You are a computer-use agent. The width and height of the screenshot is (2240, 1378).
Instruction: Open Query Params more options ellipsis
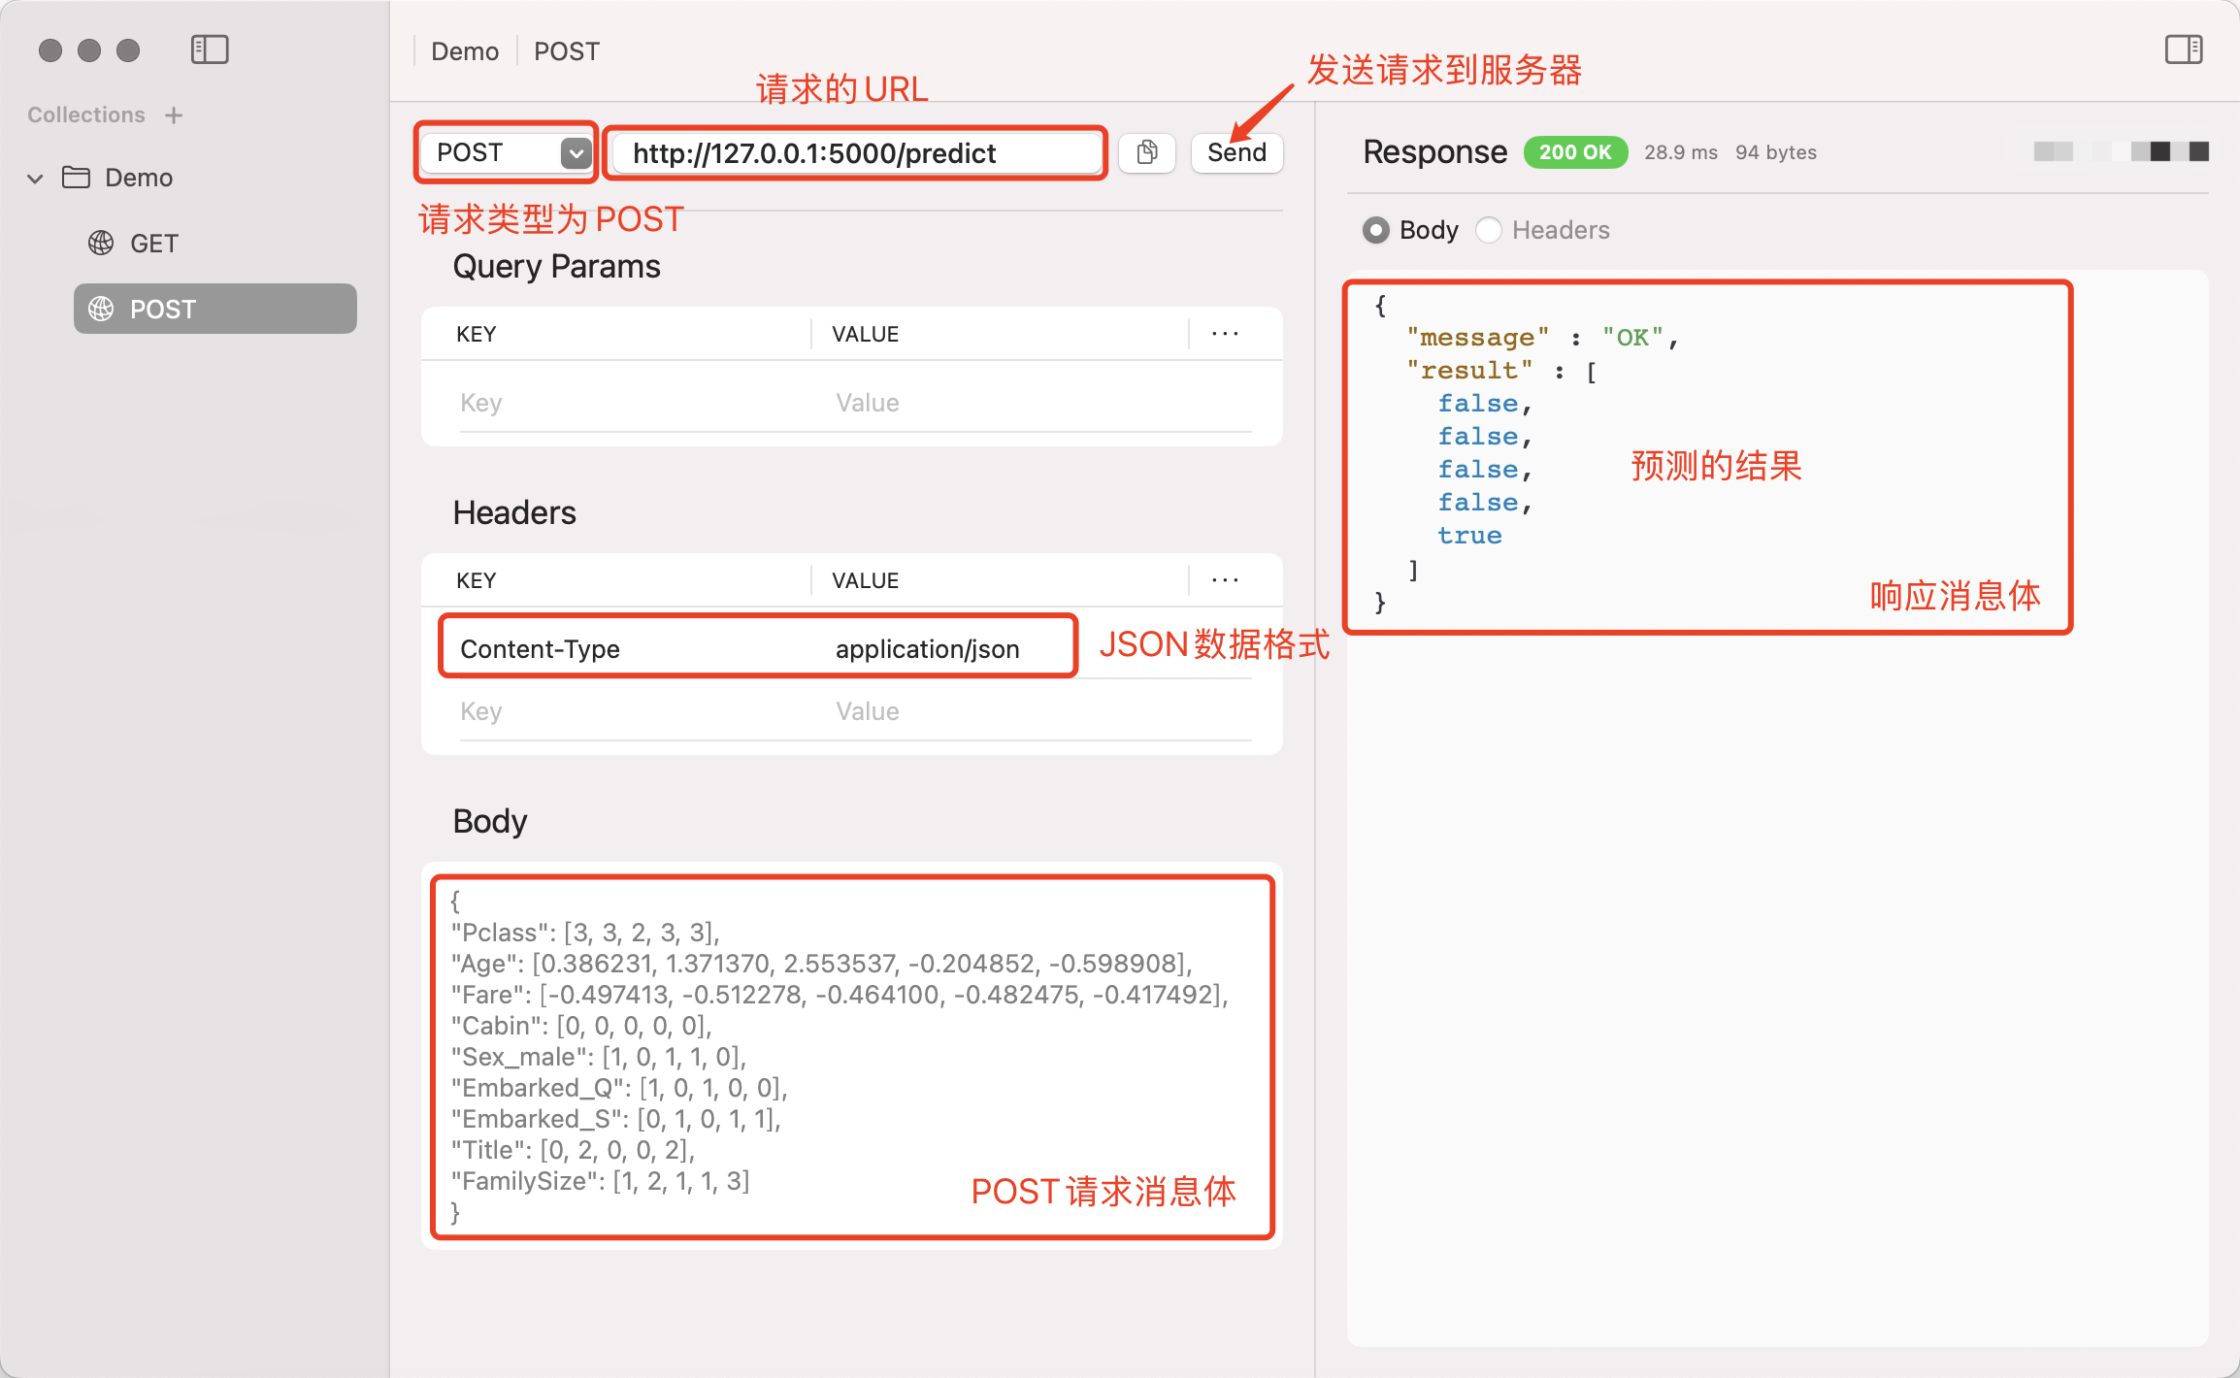pos(1225,334)
